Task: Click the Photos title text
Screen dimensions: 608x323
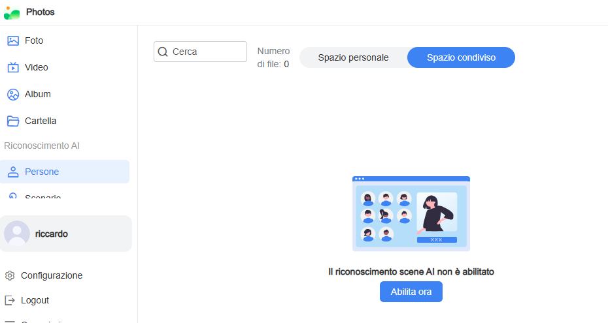Action: [x=41, y=12]
